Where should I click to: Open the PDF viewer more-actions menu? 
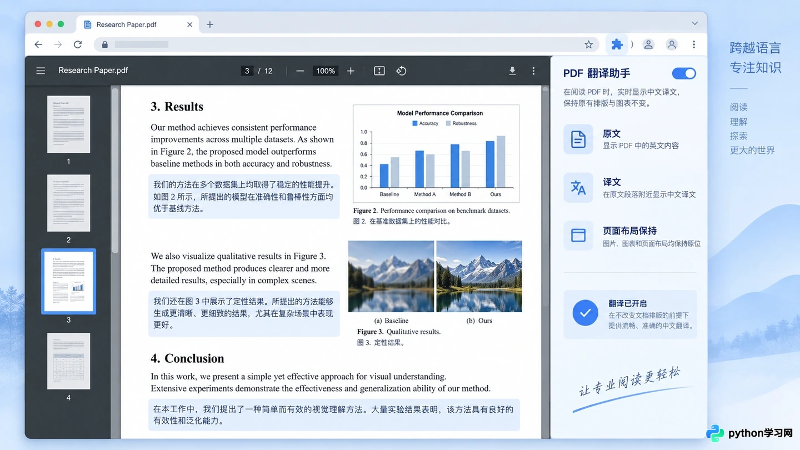pos(533,71)
